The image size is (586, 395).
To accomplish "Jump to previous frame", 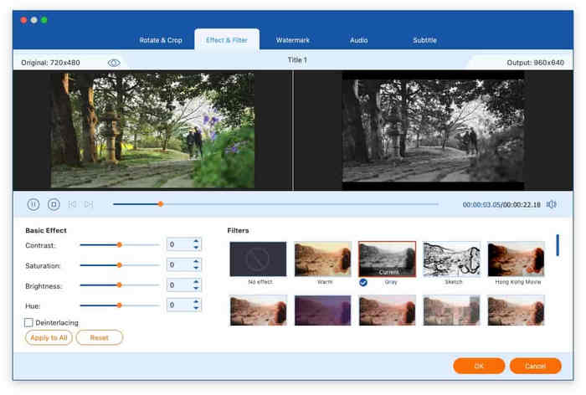I will click(72, 204).
